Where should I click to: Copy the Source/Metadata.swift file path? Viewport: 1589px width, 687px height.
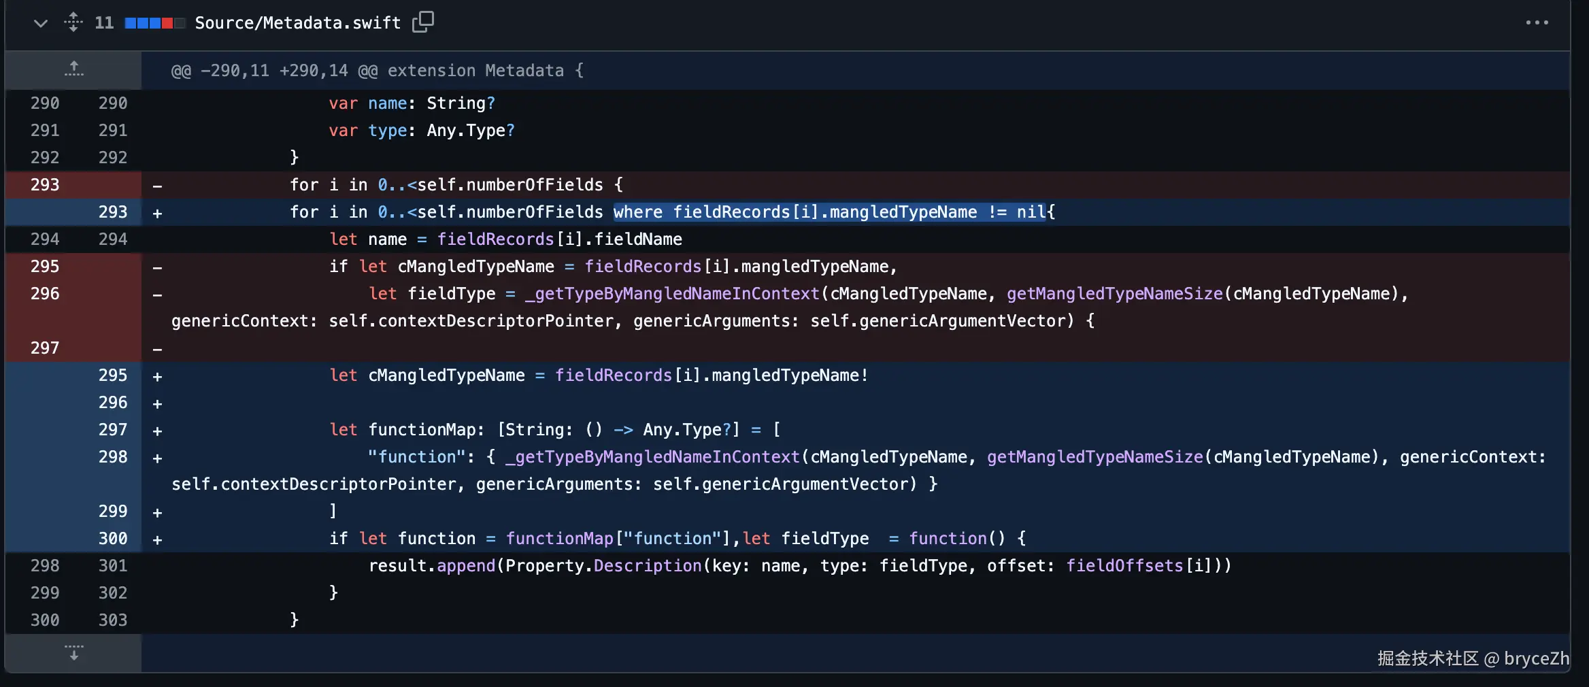point(423,22)
